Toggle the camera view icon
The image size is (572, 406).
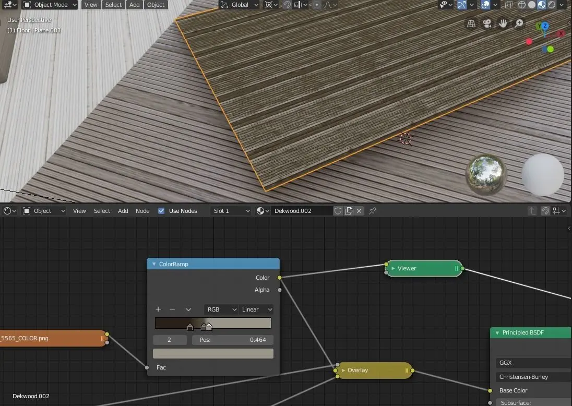pyautogui.click(x=487, y=23)
